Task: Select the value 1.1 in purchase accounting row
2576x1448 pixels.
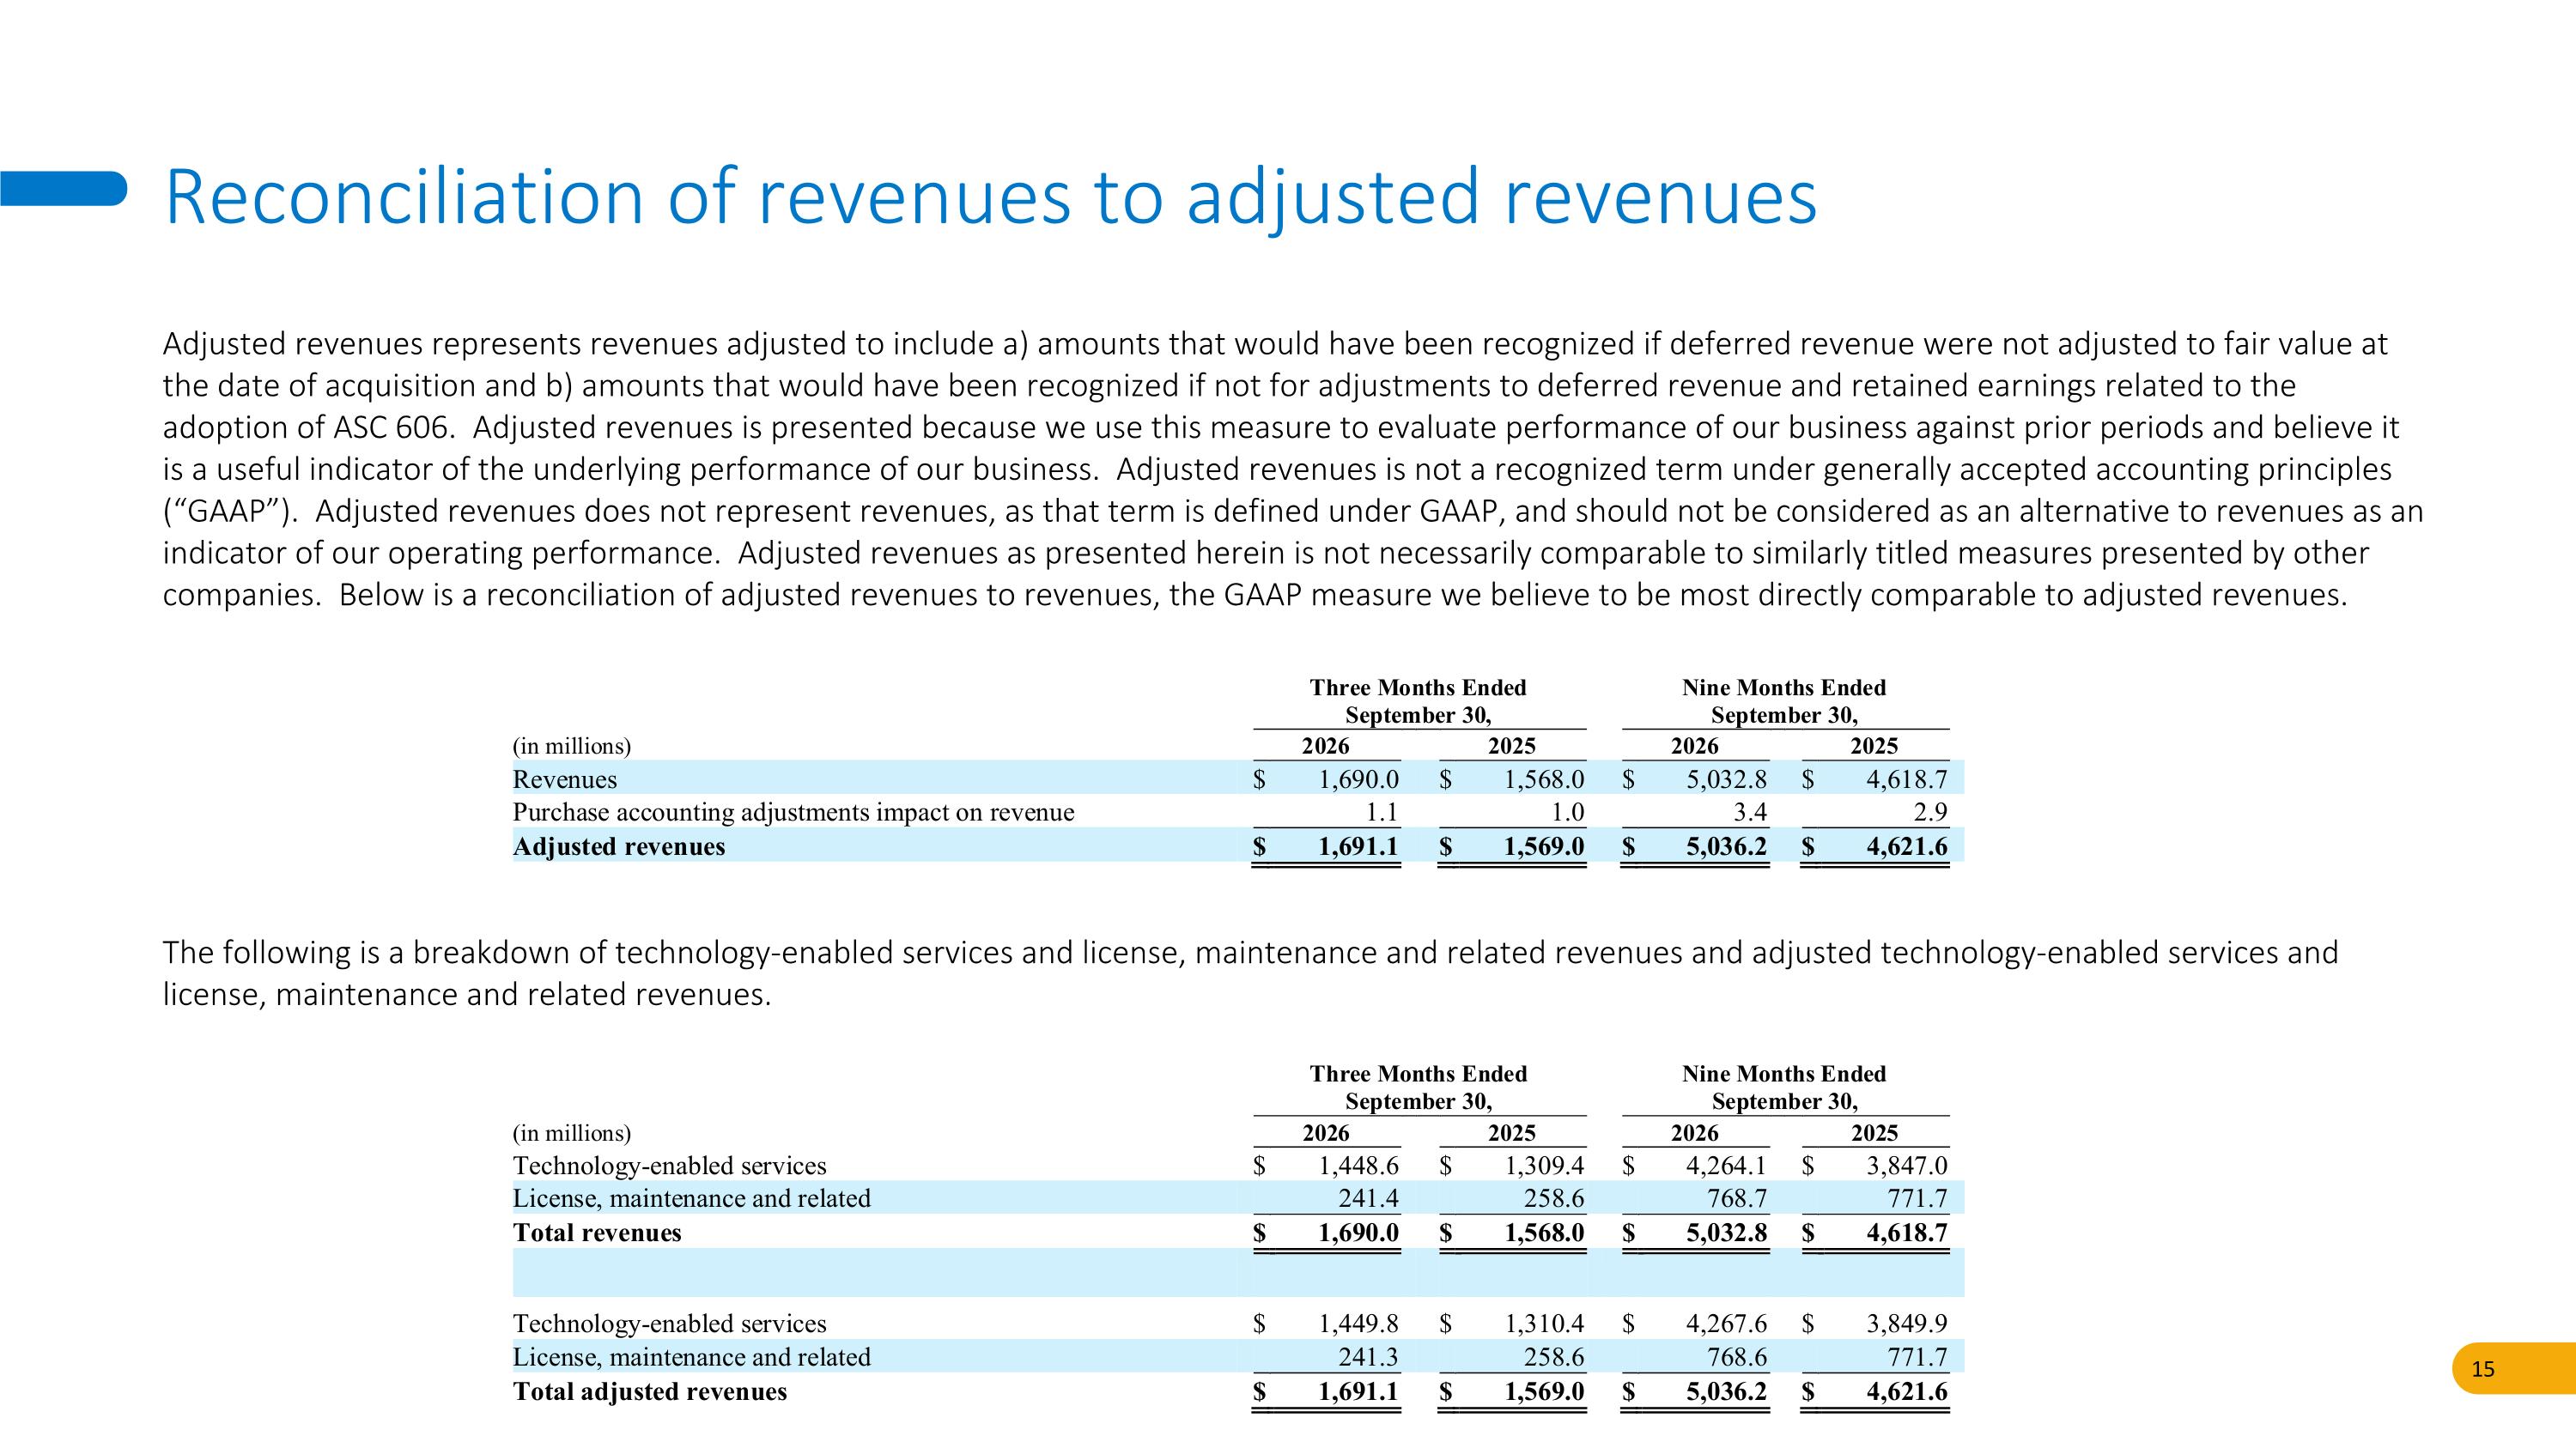Action: tap(1381, 813)
